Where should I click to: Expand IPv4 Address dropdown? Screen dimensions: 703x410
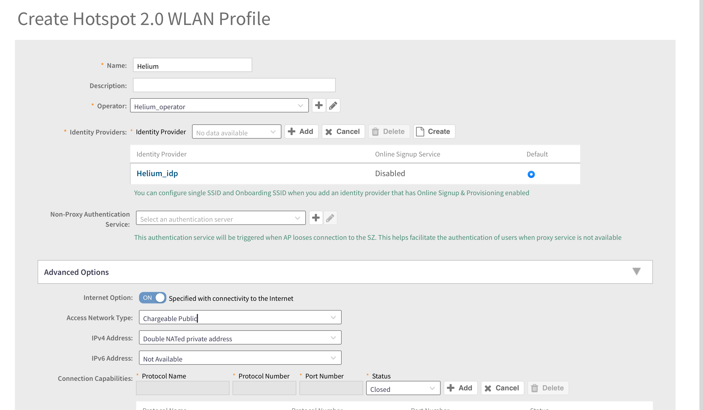pyautogui.click(x=240, y=338)
